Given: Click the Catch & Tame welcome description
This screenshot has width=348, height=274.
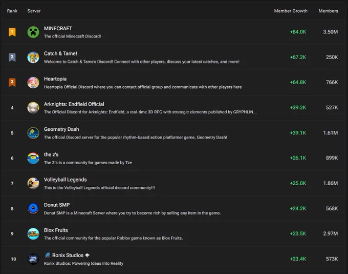Looking at the screenshot, I should click(142, 62).
